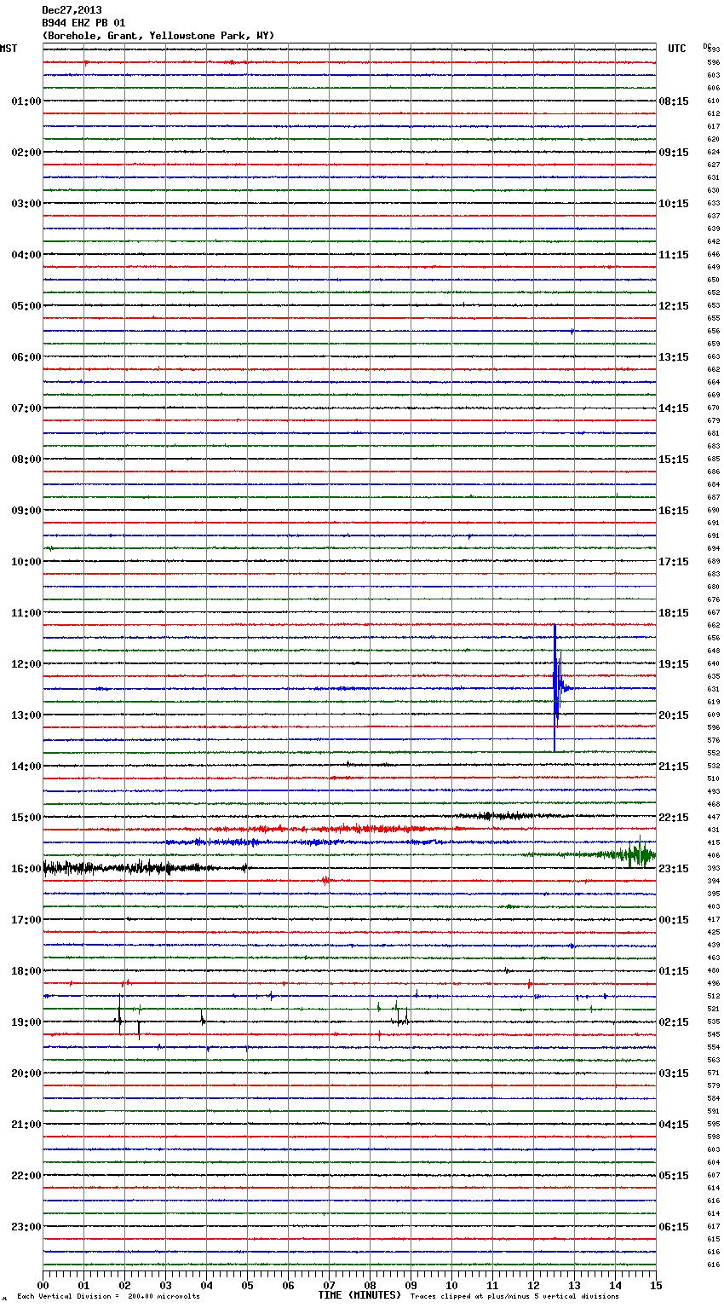Click the 23:15 UTC row label
Image resolution: width=724 pixels, height=1308 pixels.
click(x=674, y=869)
